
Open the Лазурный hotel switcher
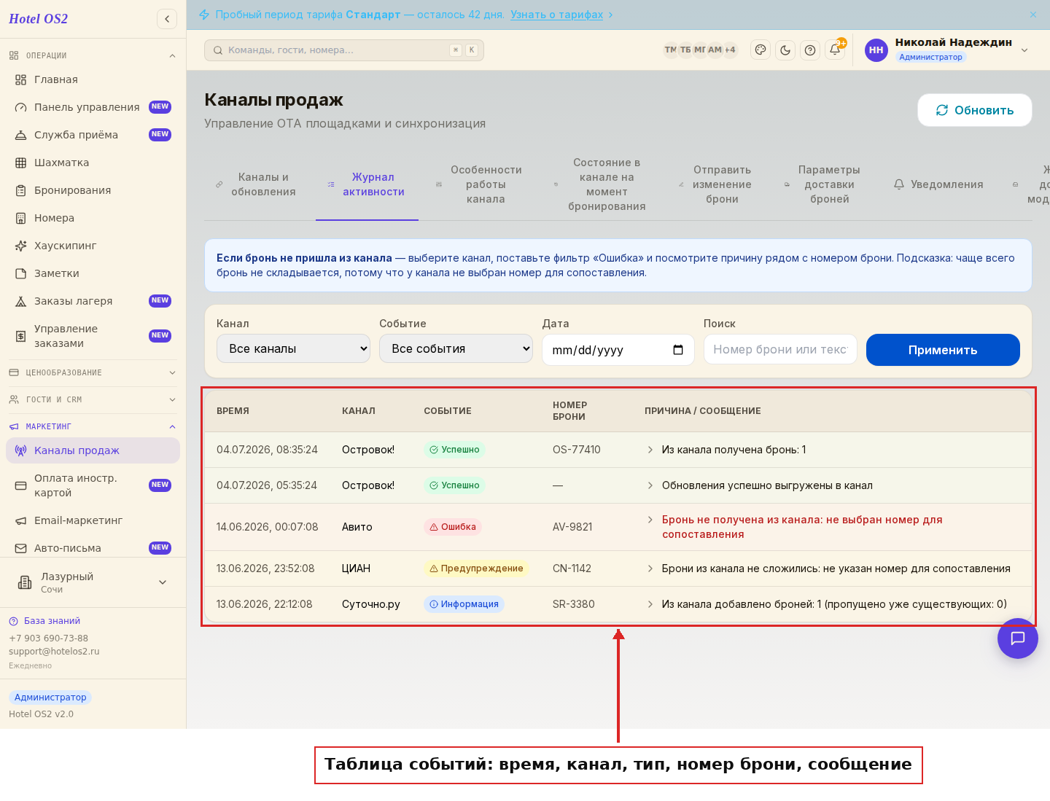click(x=93, y=582)
